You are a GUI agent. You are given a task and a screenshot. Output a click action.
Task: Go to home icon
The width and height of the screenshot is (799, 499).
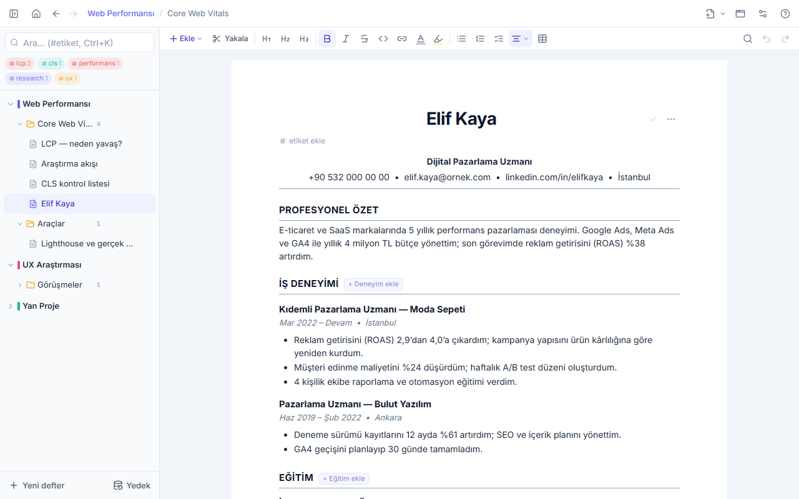click(36, 14)
